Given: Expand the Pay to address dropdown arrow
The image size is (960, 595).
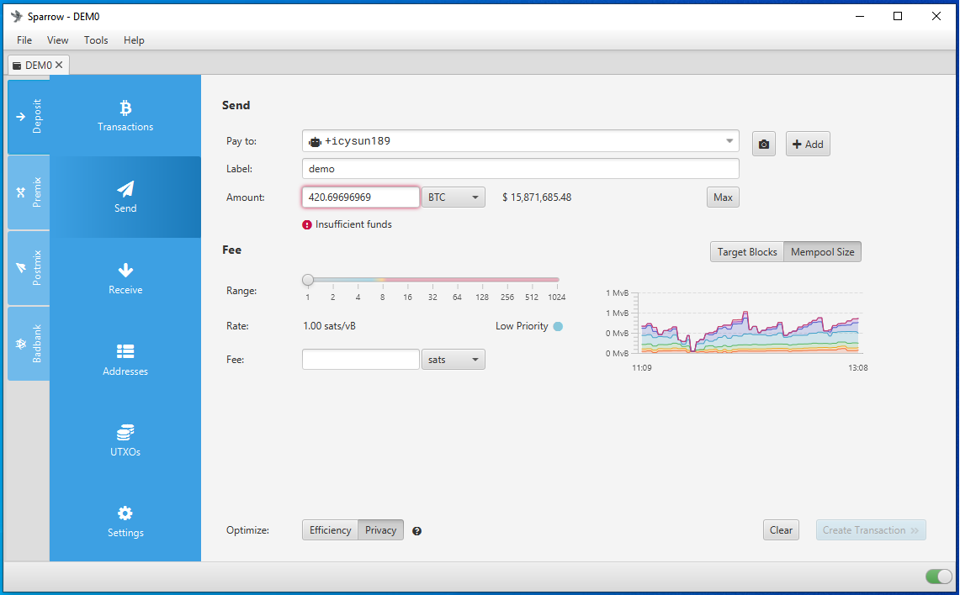Looking at the screenshot, I should [729, 141].
